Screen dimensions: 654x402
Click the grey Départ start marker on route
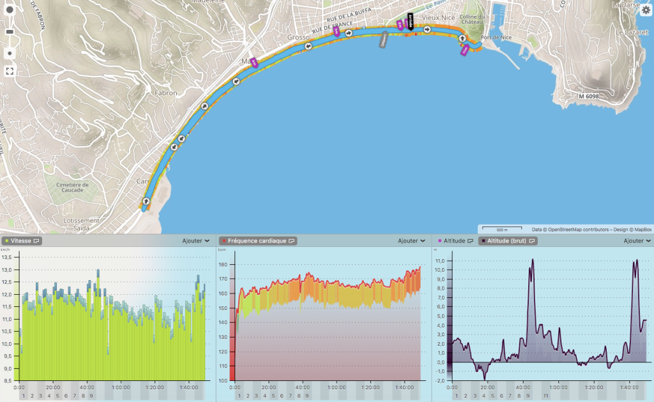[x=383, y=40]
